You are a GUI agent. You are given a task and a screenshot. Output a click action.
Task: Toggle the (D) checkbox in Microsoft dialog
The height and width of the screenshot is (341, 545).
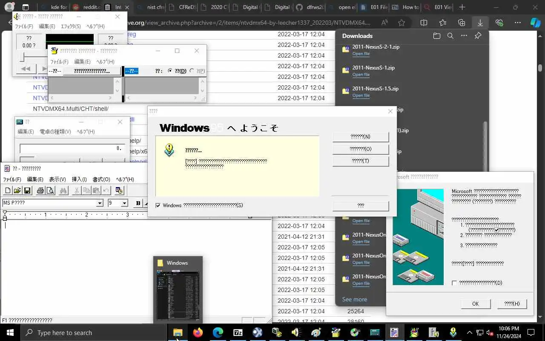tap(454, 283)
